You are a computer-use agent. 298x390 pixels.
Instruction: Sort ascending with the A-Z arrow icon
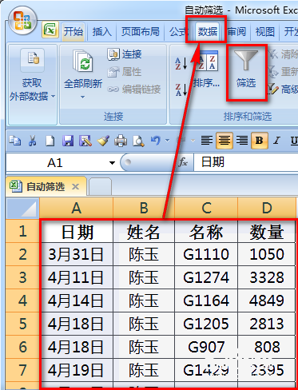pos(181,64)
